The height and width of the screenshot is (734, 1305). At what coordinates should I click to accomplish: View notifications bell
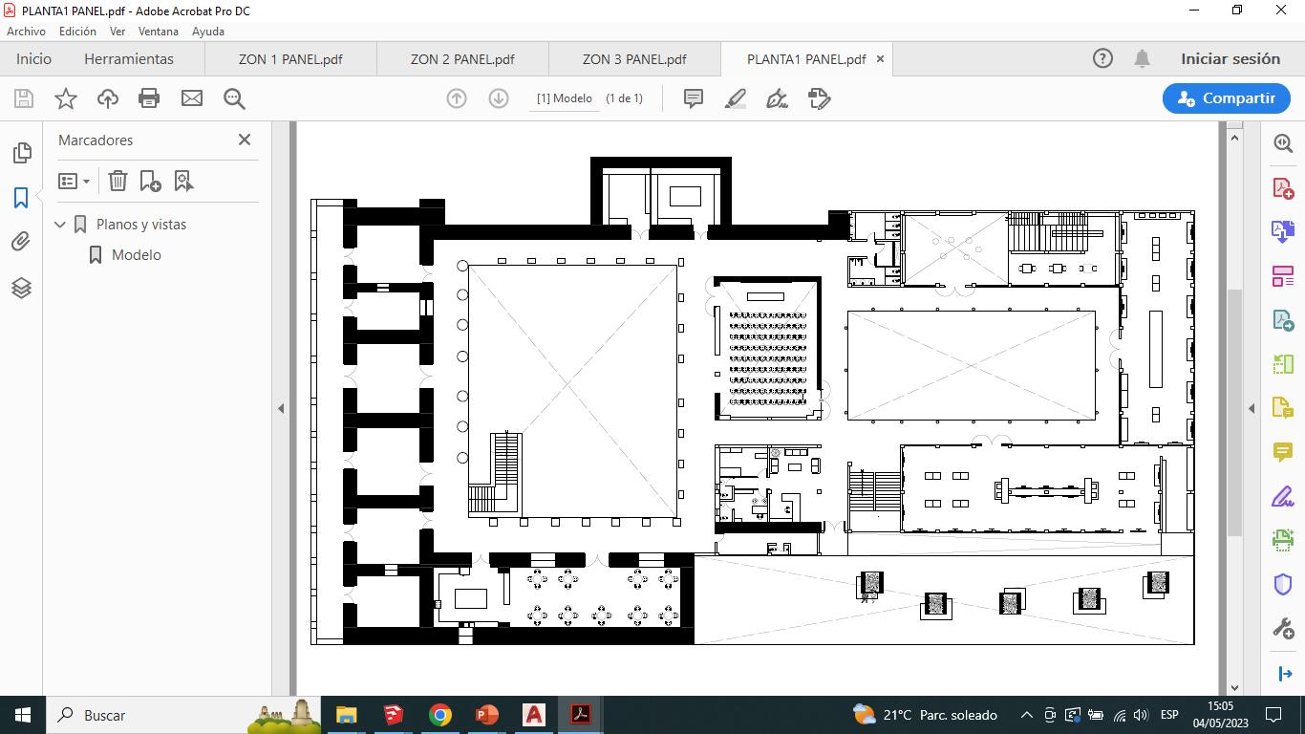pos(1142,58)
